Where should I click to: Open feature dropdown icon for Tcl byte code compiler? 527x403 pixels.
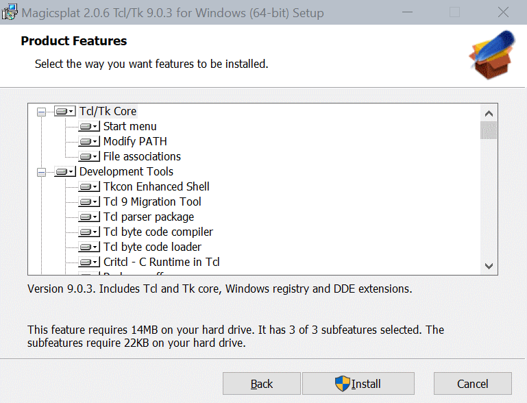tap(89, 232)
